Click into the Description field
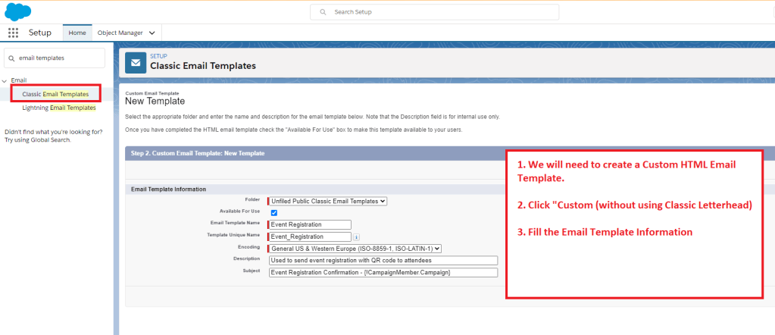This screenshot has height=335, width=775. (x=383, y=260)
